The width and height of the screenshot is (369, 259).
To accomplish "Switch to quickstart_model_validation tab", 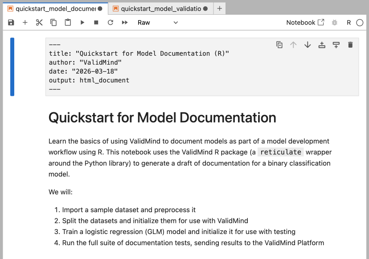I will pos(160,8).
